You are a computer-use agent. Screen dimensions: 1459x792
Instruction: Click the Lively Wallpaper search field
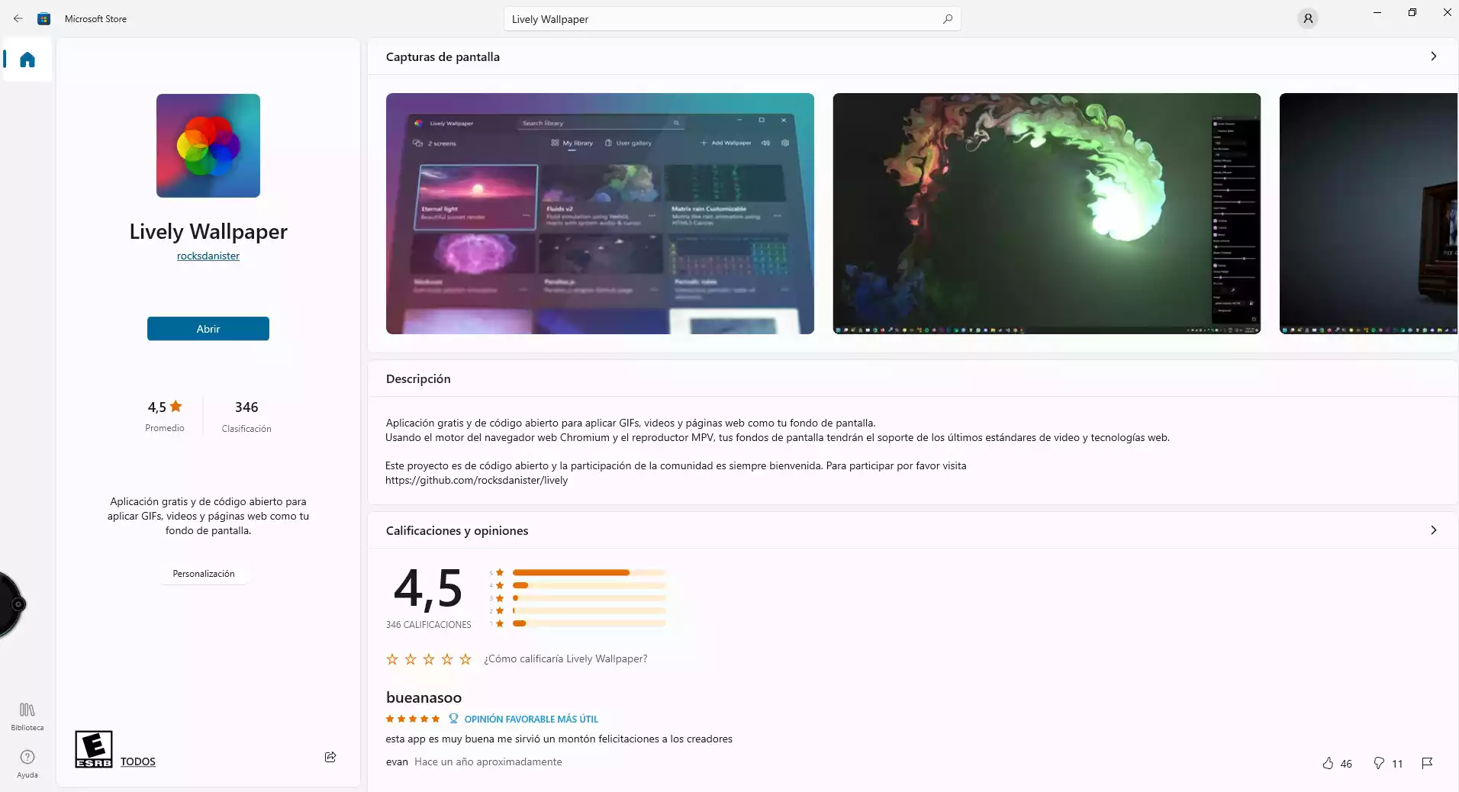tap(733, 19)
